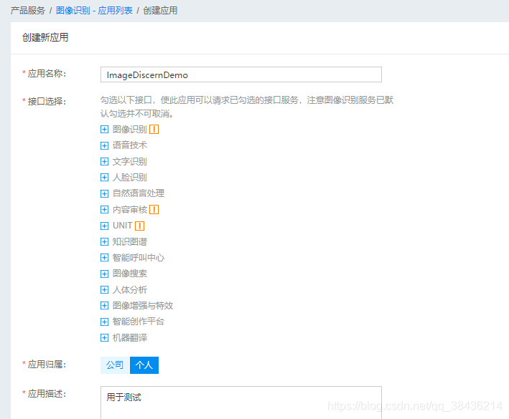Click the 智能创作平台 tree label
Viewport: 509px width, 419px height.
click(139, 322)
